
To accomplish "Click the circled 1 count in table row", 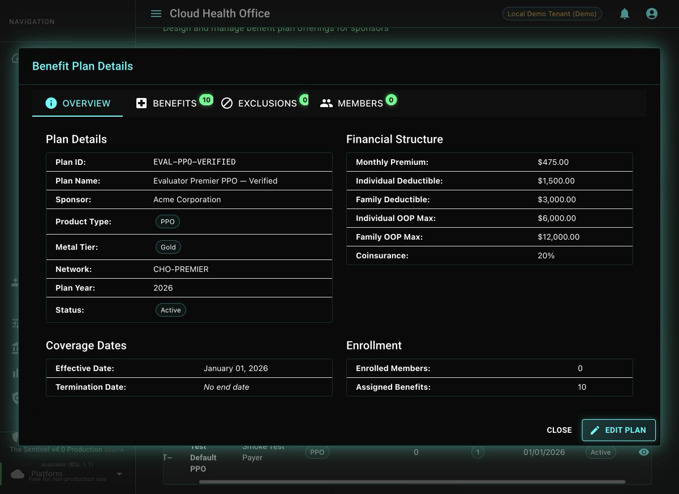I will pyautogui.click(x=478, y=452).
